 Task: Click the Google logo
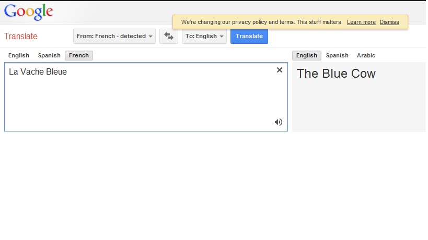click(x=29, y=11)
